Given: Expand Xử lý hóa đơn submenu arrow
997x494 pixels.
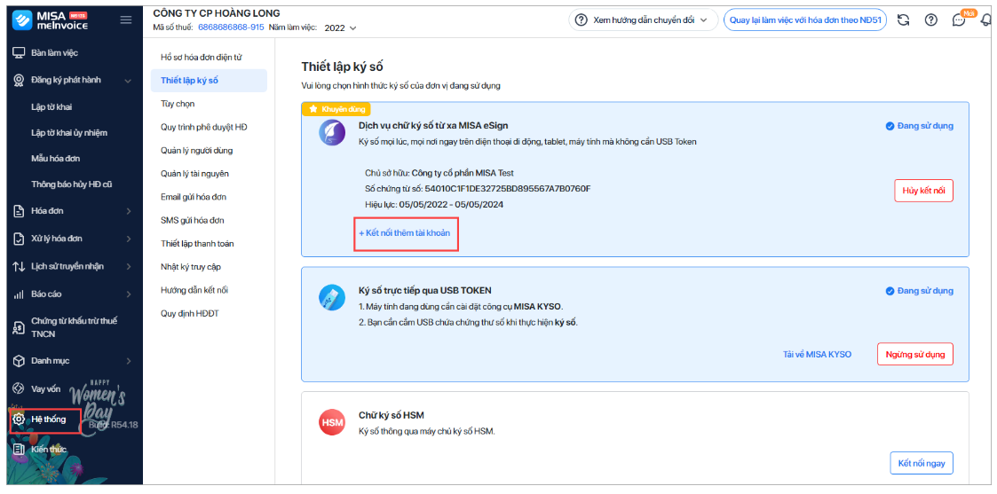Looking at the screenshot, I should 129,239.
